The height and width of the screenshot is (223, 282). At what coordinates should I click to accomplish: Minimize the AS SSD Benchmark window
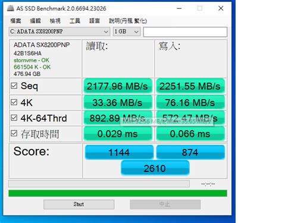pyautogui.click(x=179, y=8)
